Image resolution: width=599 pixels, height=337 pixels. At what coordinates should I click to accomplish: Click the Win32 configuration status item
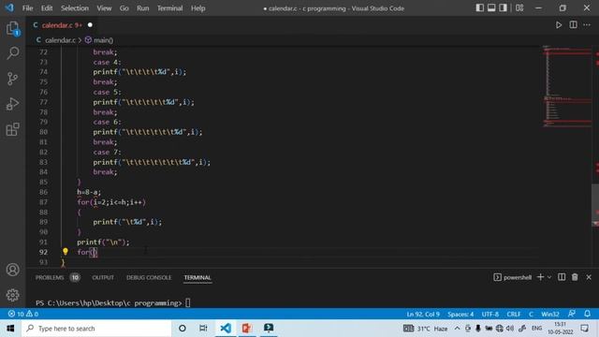pyautogui.click(x=550, y=315)
